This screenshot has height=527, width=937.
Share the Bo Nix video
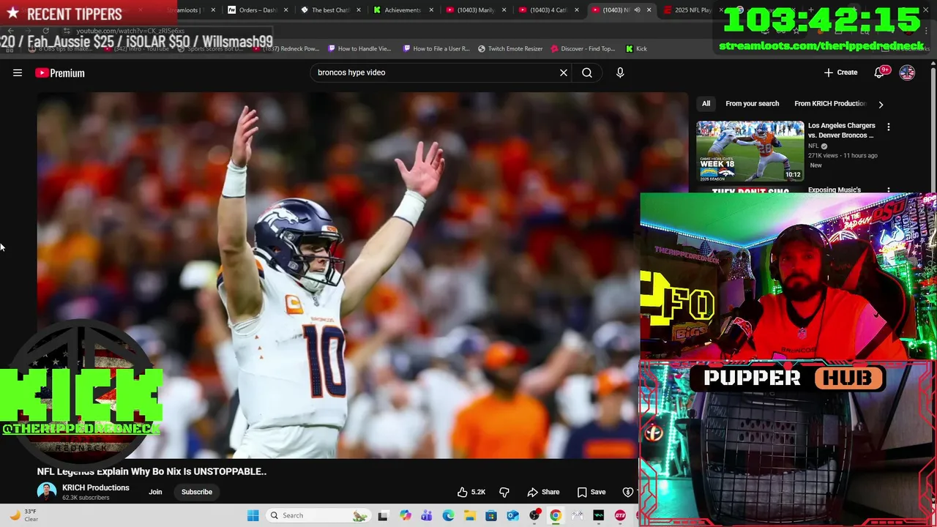(x=544, y=492)
